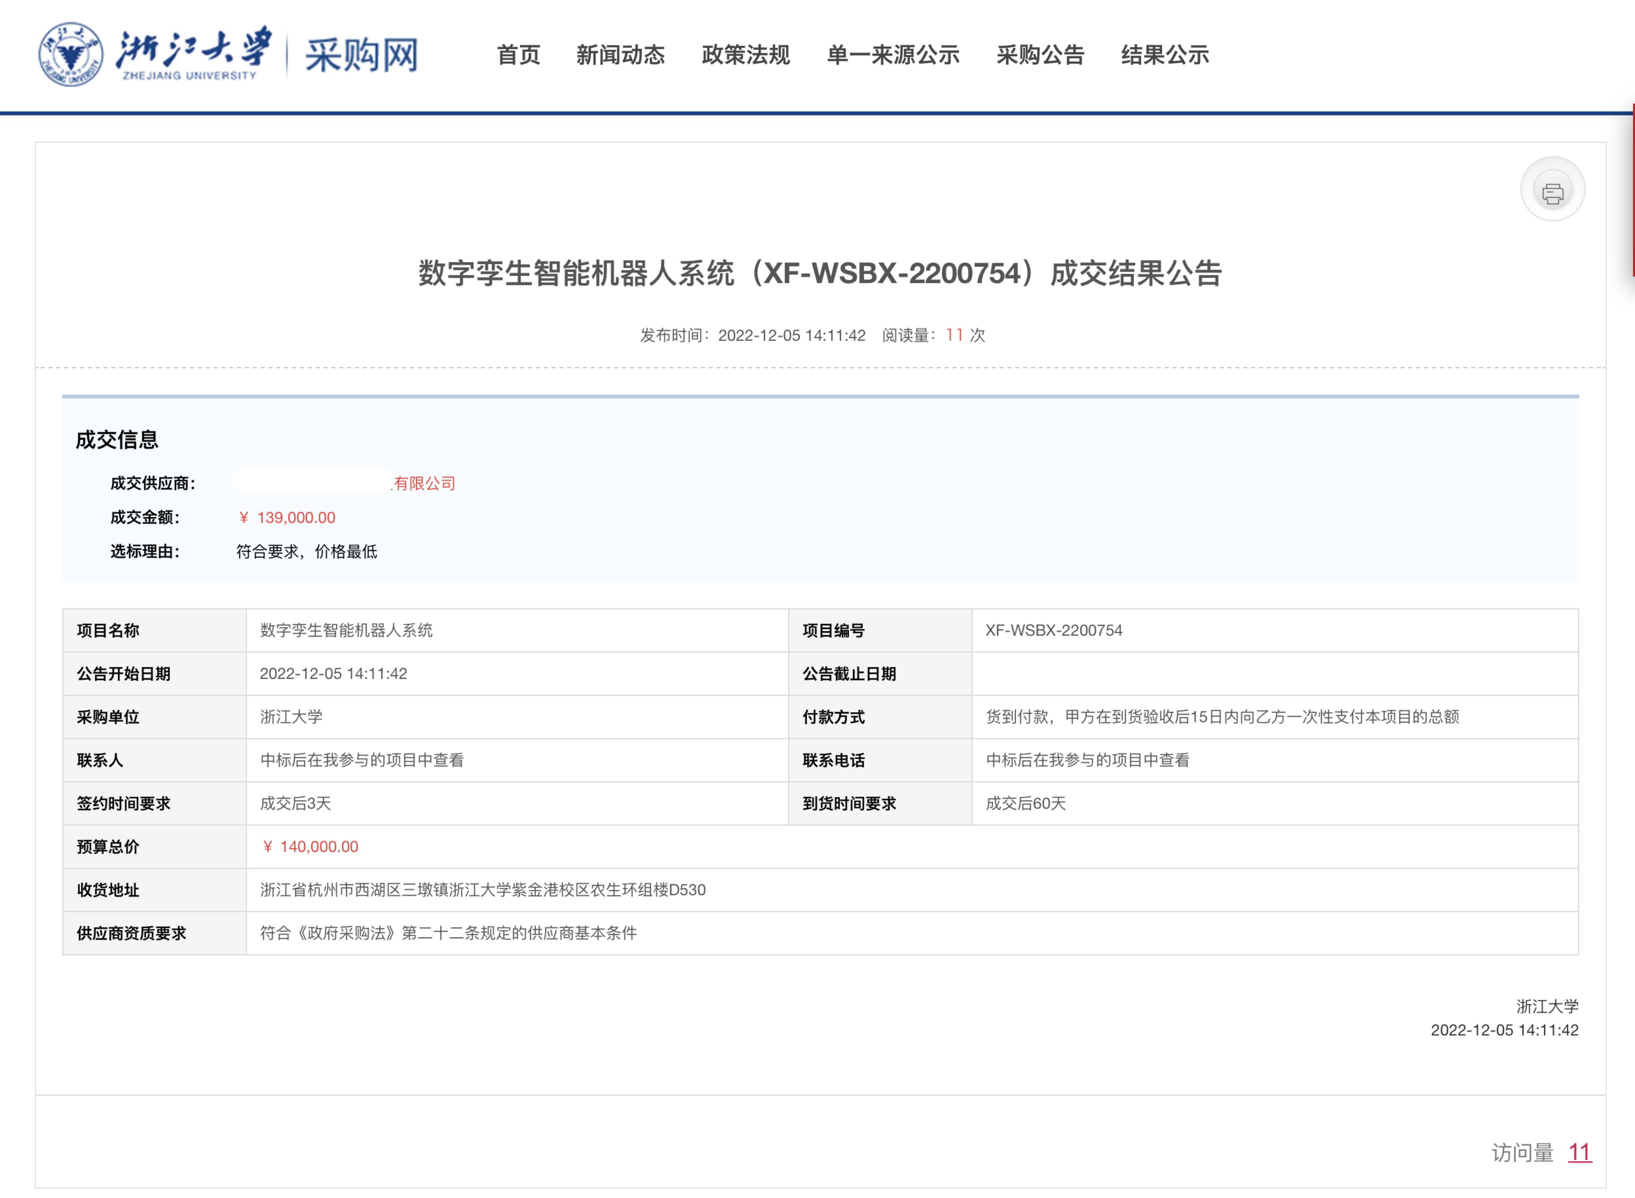Open 政策法规 navigation item
The image size is (1635, 1198).
745,55
